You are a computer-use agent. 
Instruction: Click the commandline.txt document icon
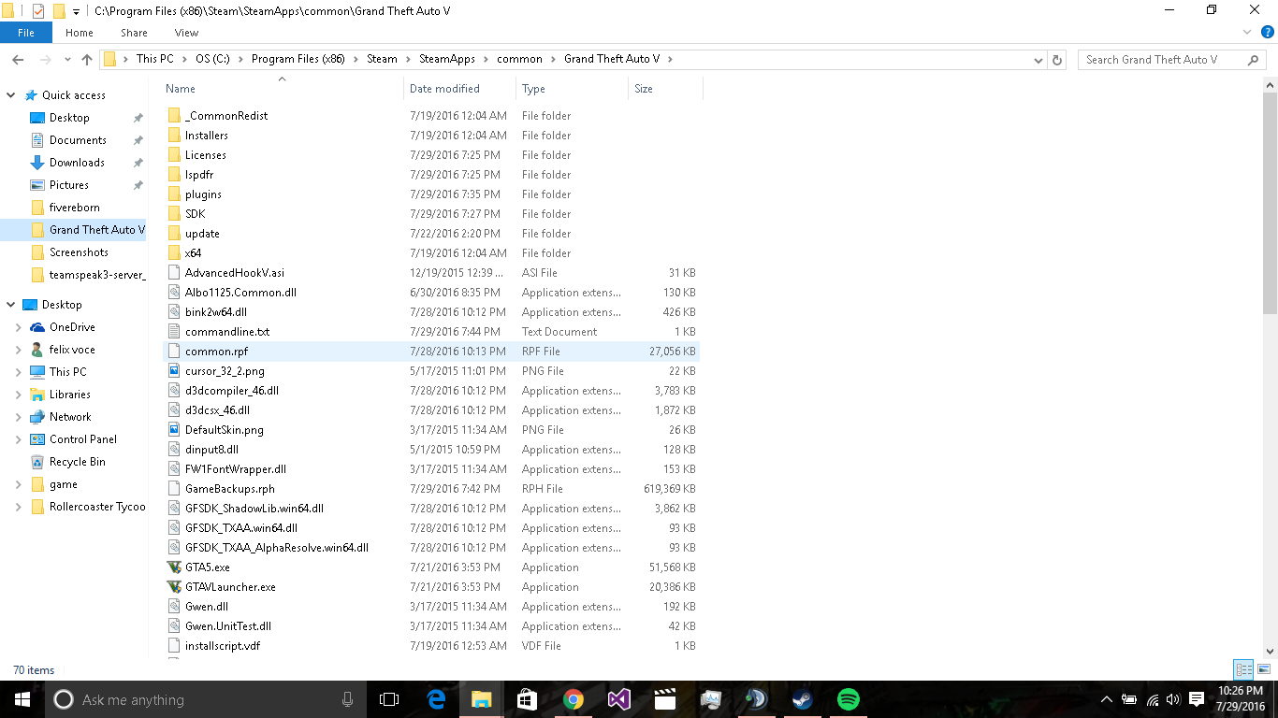tap(174, 332)
